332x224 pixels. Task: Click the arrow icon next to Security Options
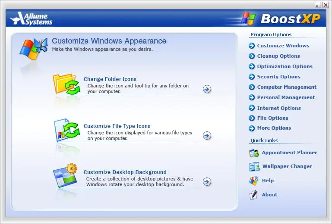tap(252, 77)
